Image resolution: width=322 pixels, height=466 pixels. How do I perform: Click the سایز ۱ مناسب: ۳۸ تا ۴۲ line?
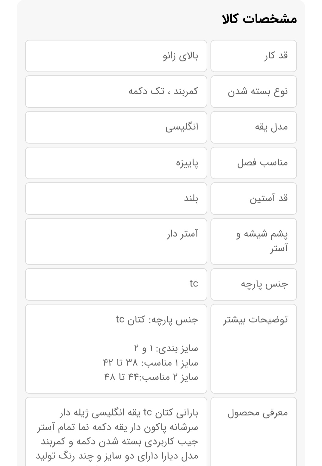point(150,363)
